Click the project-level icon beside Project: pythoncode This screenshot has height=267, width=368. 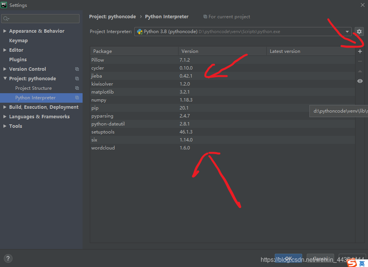click(77, 79)
